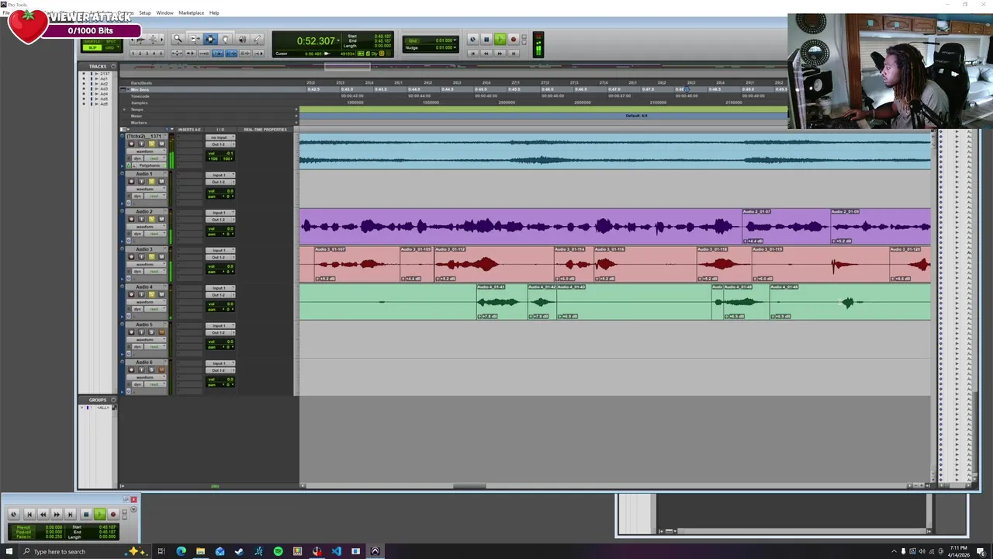Viewport: 993px width, 559px height.
Task: Select the Zoomer tool in toolbar
Action: coord(178,39)
